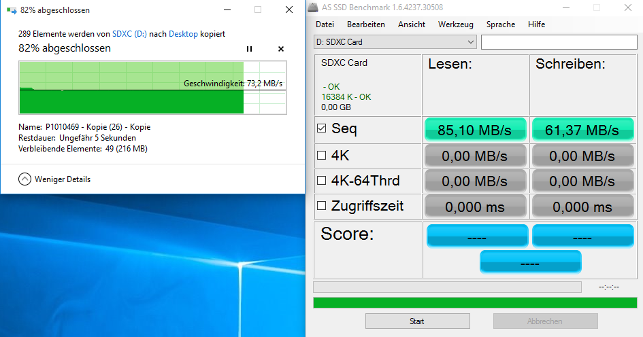Click the empty text field beside drive selector
The height and width of the screenshot is (337, 643).
pos(559,42)
